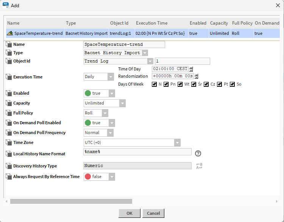Click the property icon beside Full Policy
The height and width of the screenshot is (222, 284).
(9, 113)
